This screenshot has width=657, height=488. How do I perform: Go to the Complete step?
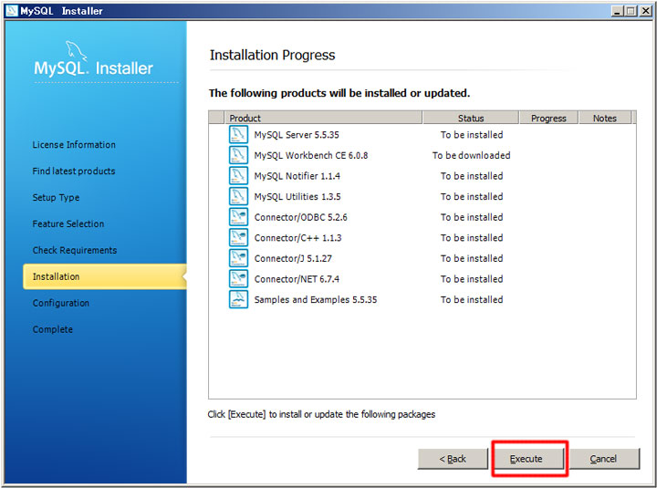(53, 329)
